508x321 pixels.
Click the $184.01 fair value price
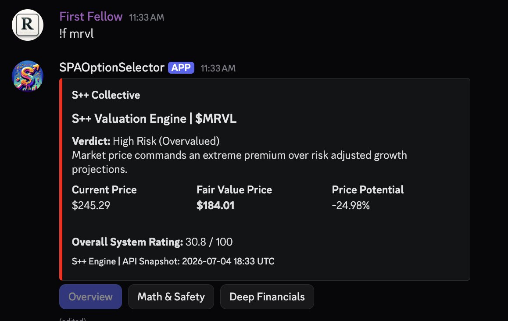tap(215, 205)
